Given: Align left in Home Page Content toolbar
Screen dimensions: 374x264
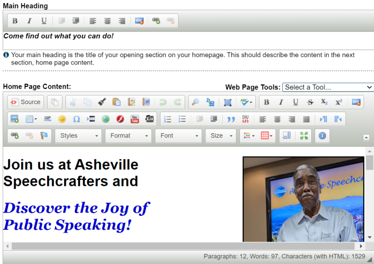Looking at the screenshot, I should pos(263,119).
